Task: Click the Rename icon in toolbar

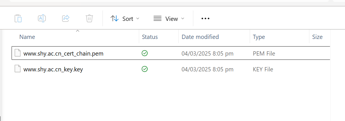Action: pyautogui.click(x=42, y=19)
